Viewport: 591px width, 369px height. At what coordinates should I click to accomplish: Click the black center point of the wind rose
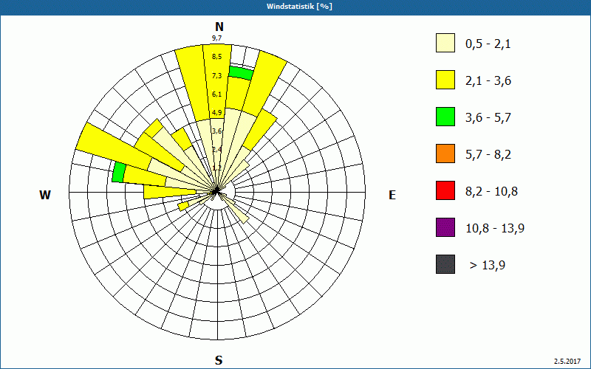(216, 192)
